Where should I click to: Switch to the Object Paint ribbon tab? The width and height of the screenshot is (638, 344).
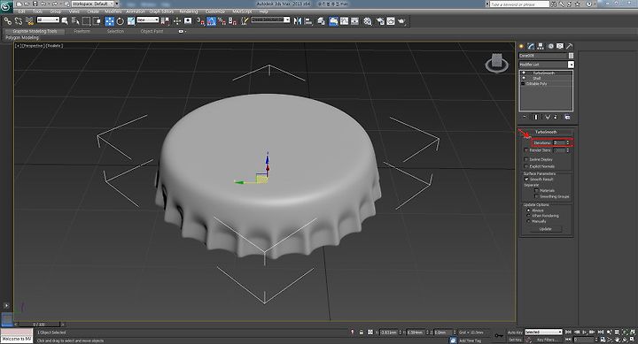pyautogui.click(x=152, y=31)
